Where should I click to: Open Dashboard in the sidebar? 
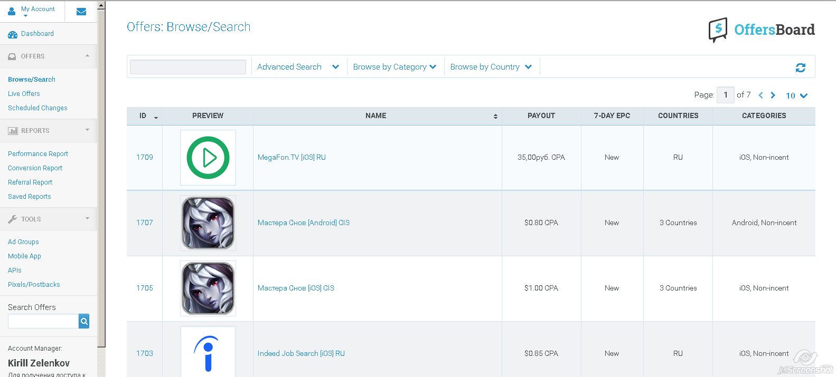pos(37,34)
